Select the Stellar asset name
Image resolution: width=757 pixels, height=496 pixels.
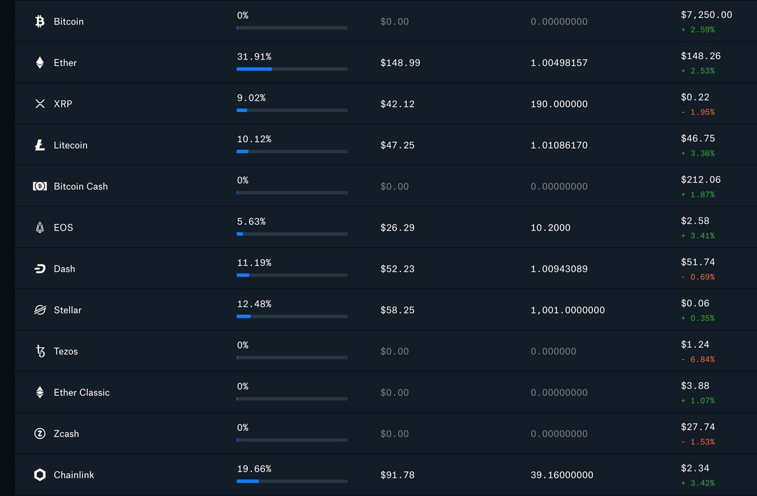pos(67,310)
